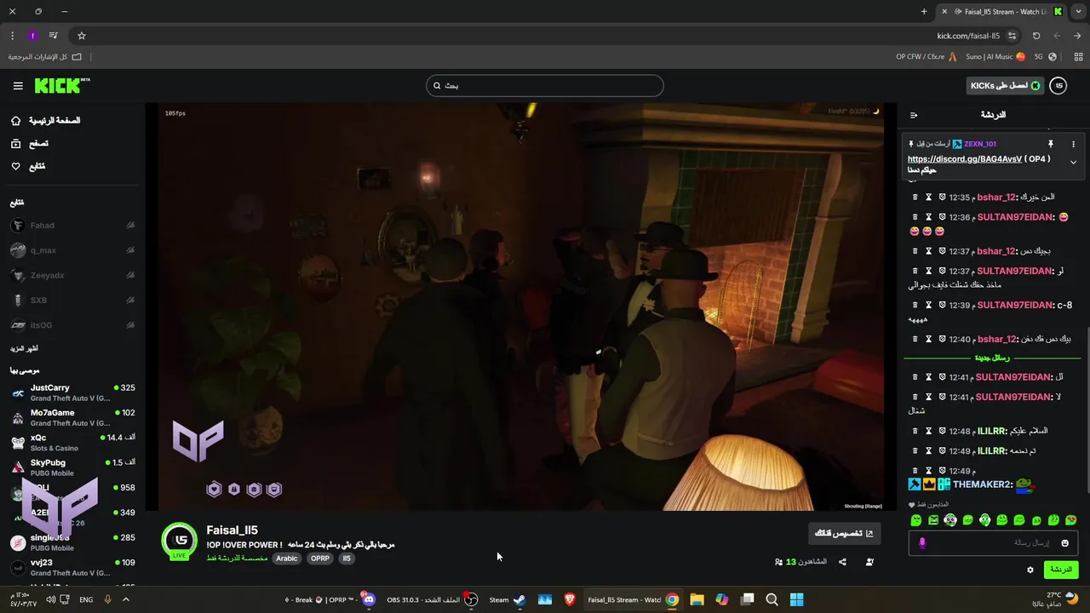Open recommended channel SkyPubg
1090x613 pixels.
(72, 467)
